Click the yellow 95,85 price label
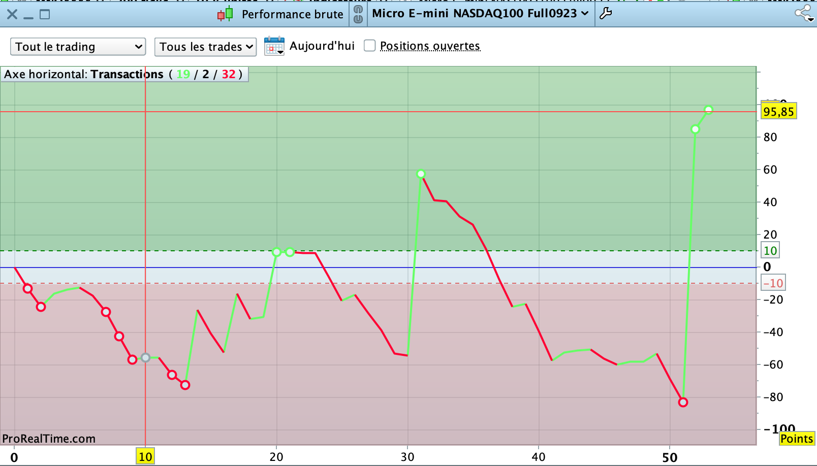 778,112
